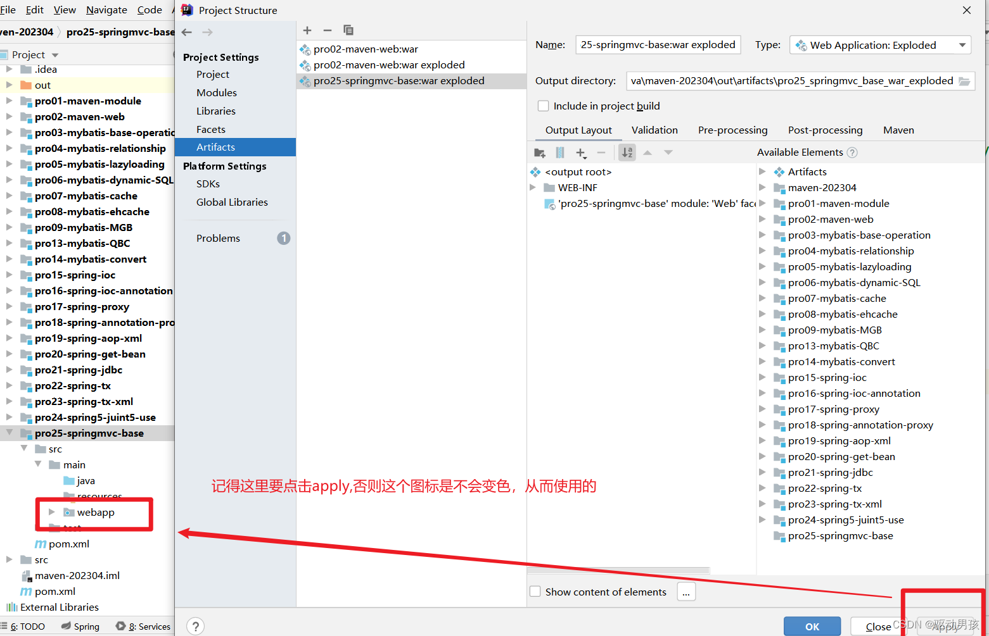Edit the artifact Name field

click(658, 44)
